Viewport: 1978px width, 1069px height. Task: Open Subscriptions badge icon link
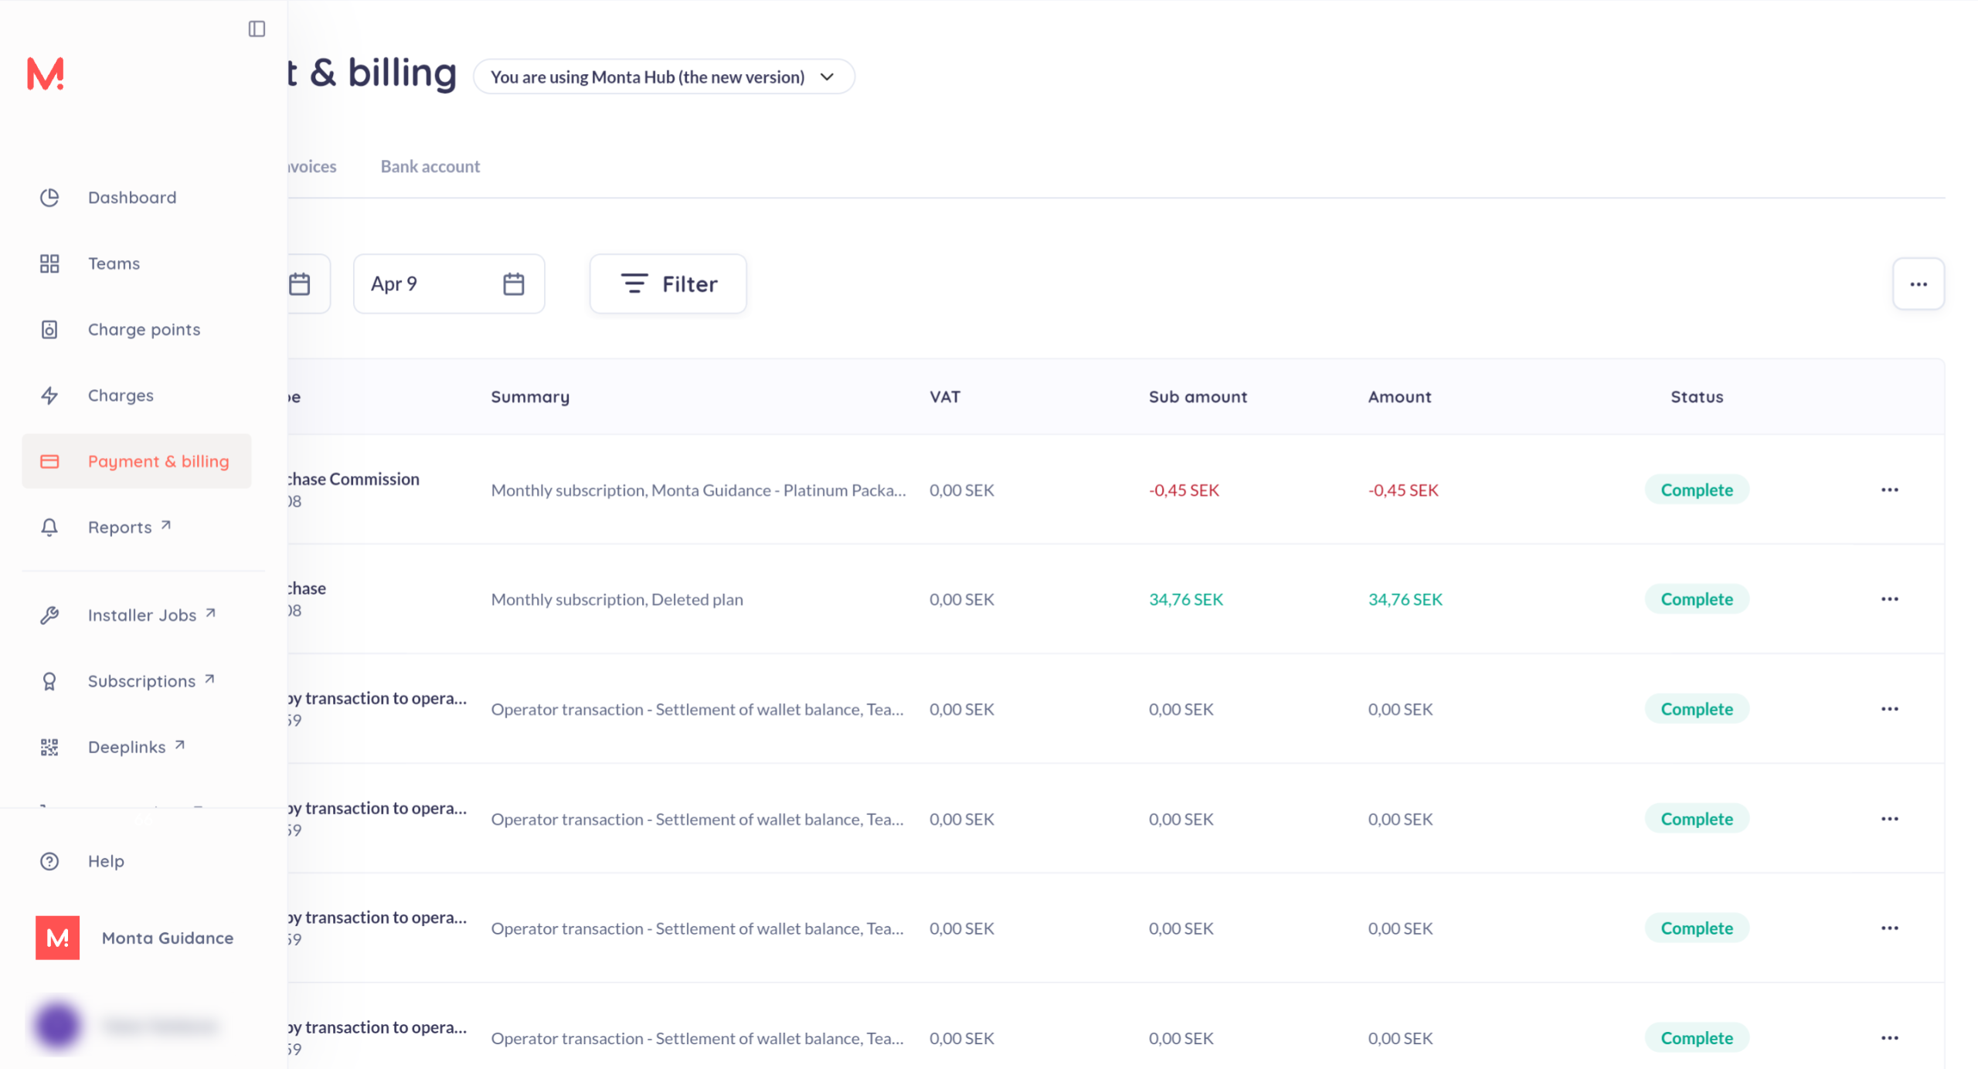pyautogui.click(x=49, y=681)
